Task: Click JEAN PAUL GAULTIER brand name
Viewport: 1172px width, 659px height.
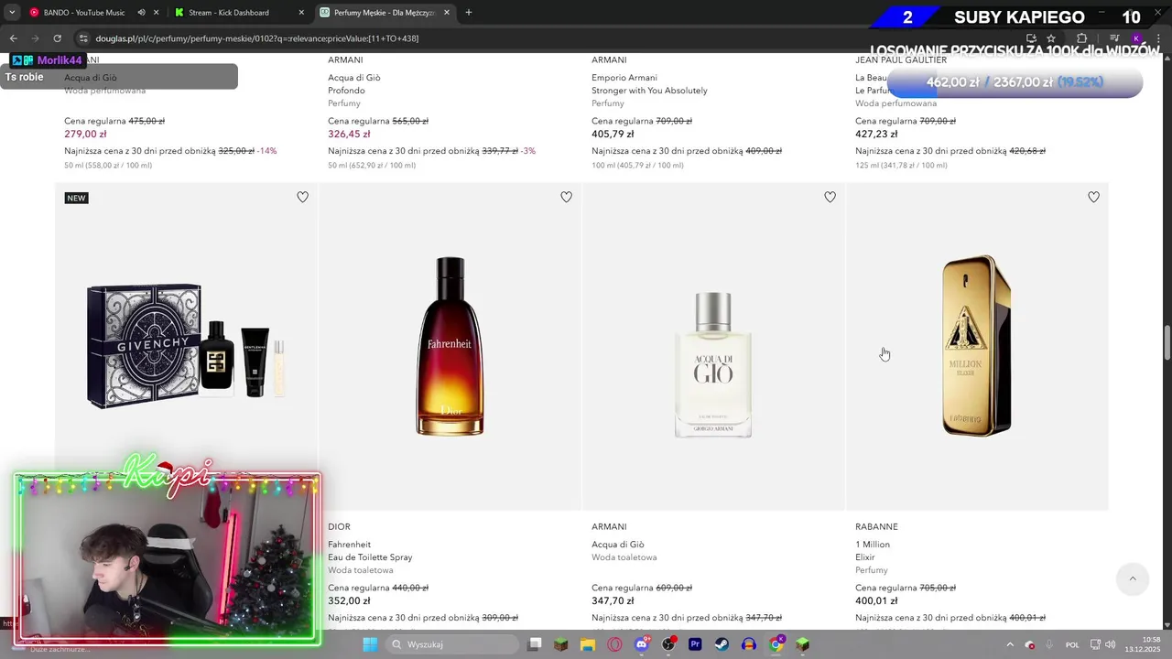Action: (901, 60)
